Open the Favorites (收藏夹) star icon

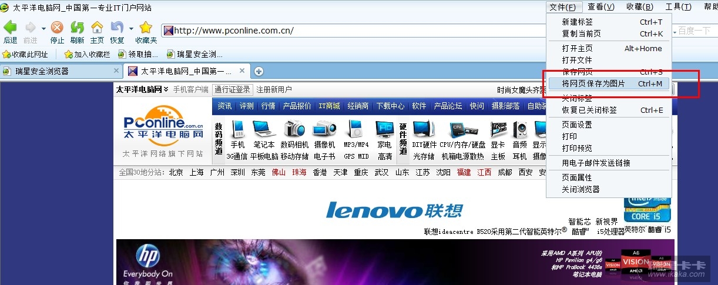point(146,28)
